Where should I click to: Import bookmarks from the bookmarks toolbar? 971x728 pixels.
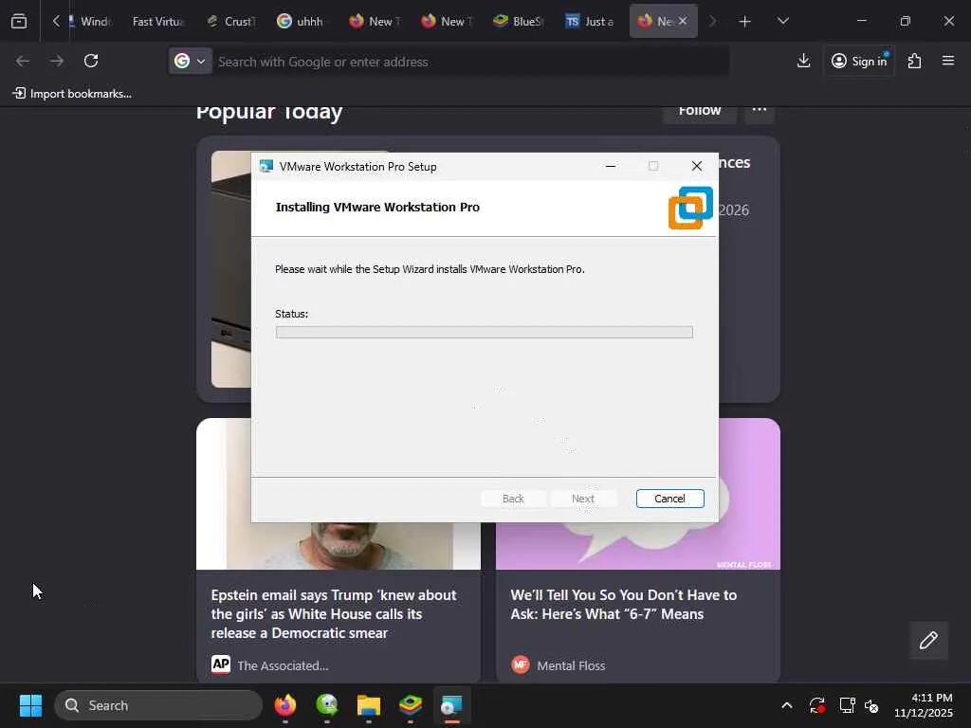(72, 94)
